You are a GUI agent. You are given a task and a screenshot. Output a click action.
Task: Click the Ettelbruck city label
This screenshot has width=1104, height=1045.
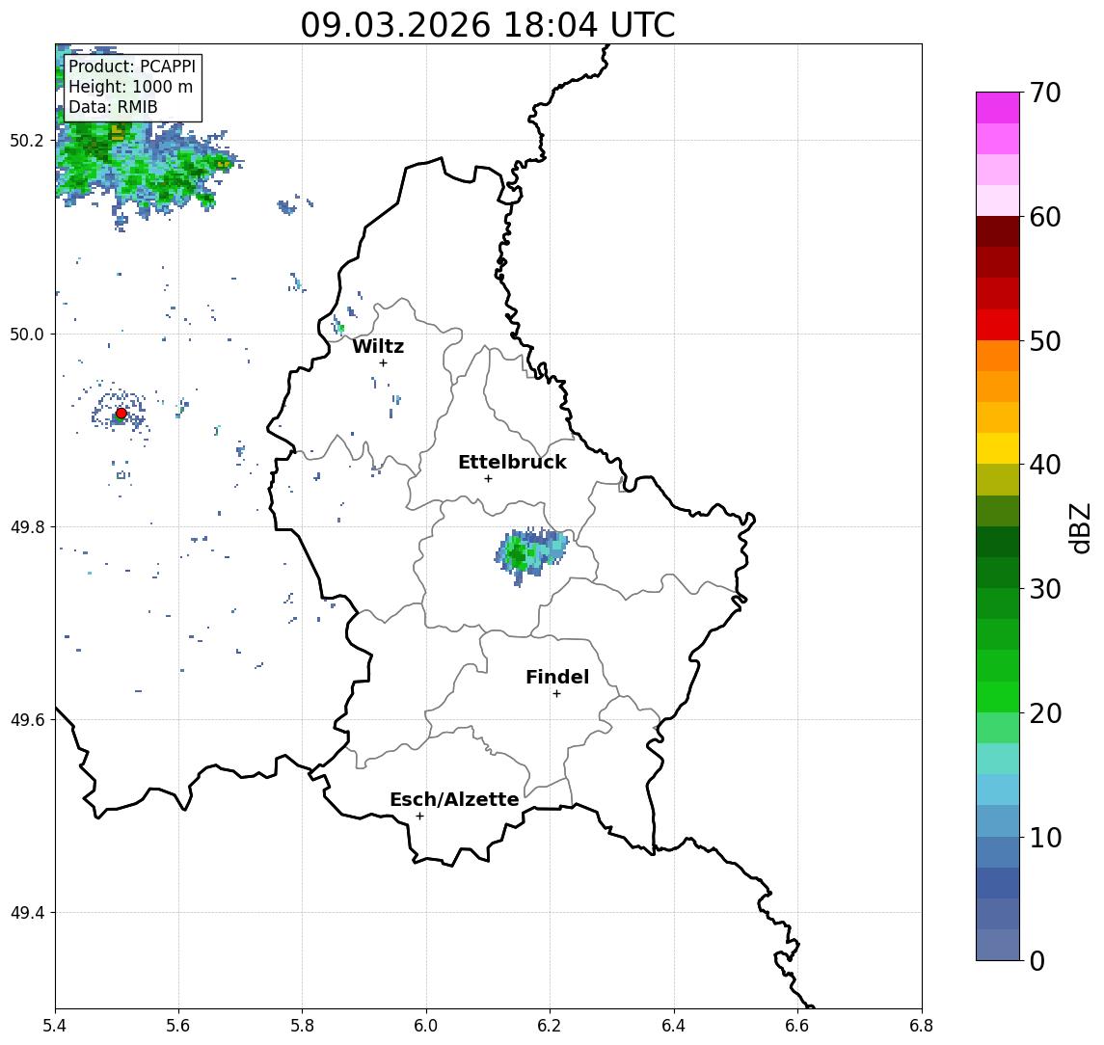[x=512, y=462]
